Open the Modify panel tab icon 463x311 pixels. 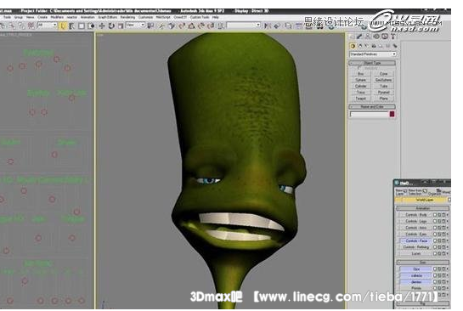(359, 37)
